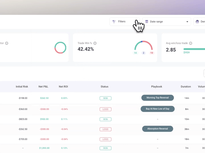Sort by the Net P&L column header
The width and height of the screenshot is (205, 154).
(43, 87)
